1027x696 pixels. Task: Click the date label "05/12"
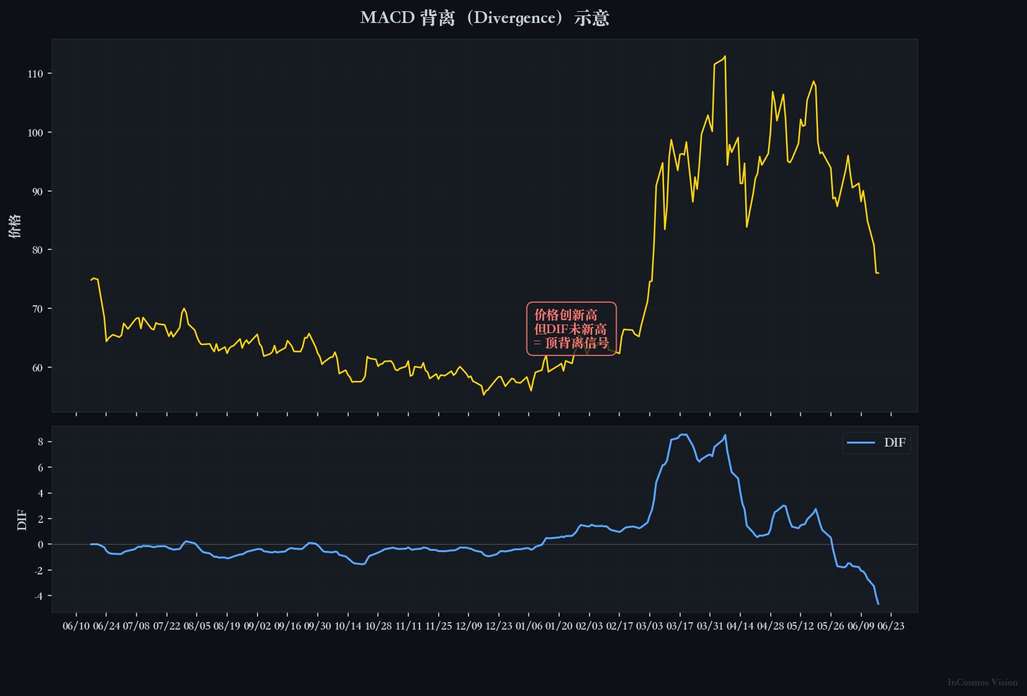[x=801, y=626]
